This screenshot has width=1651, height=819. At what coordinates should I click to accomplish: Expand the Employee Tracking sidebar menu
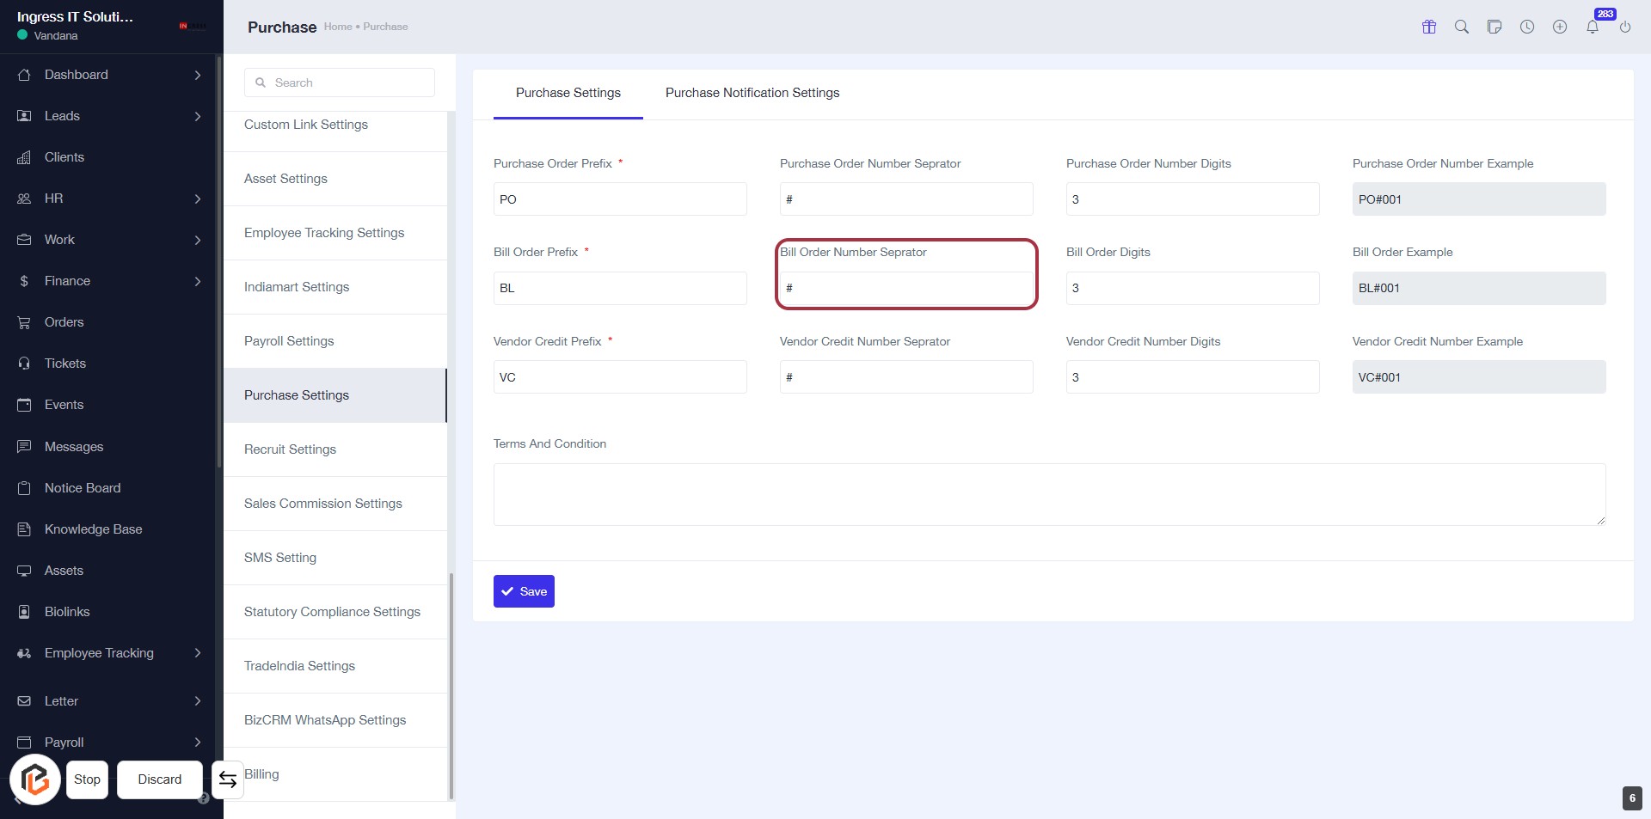(x=197, y=653)
